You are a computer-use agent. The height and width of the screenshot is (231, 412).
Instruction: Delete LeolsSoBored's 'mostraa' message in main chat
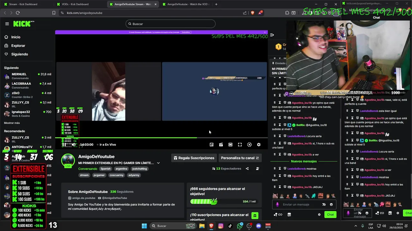click(275, 169)
